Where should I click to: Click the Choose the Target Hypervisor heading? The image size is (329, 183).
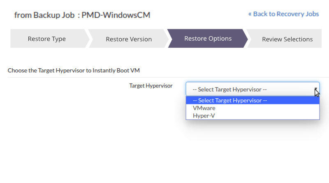coord(74,70)
